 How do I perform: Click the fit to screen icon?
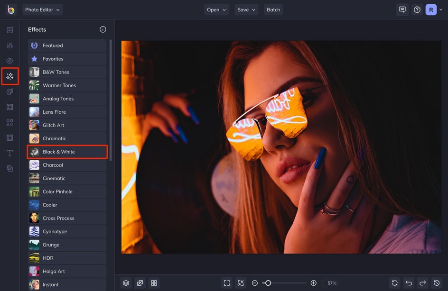point(227,283)
